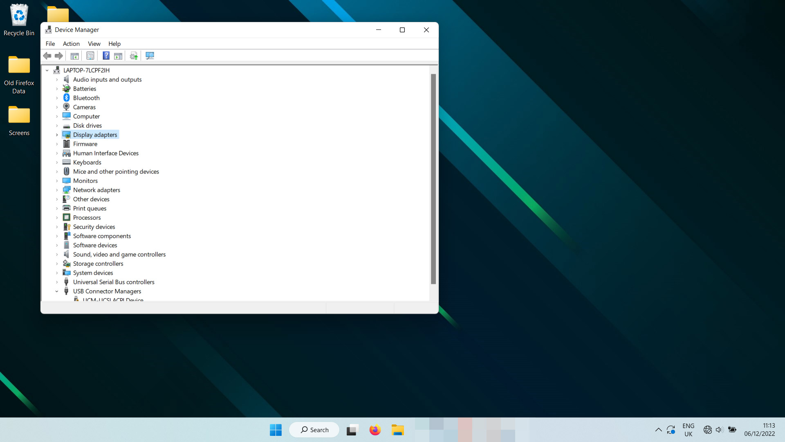
Task: Expand the Sound, video and game controllers node
Action: (57, 254)
